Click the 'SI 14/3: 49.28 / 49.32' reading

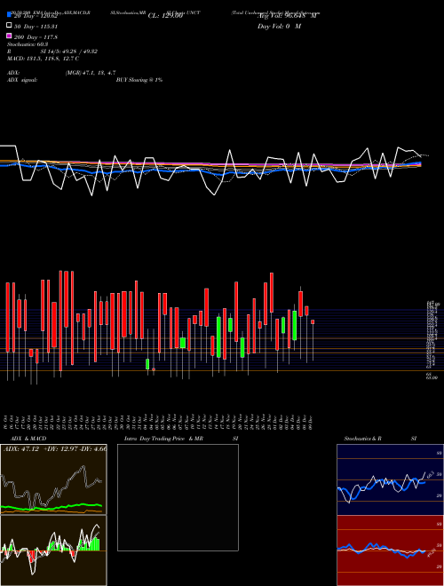pyautogui.click(x=68, y=51)
